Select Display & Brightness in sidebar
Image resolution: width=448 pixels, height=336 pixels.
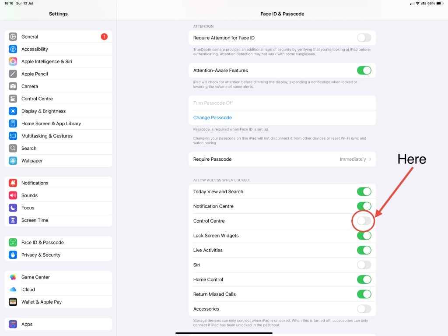tap(43, 111)
